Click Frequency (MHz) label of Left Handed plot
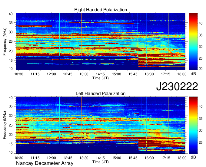 5,125
